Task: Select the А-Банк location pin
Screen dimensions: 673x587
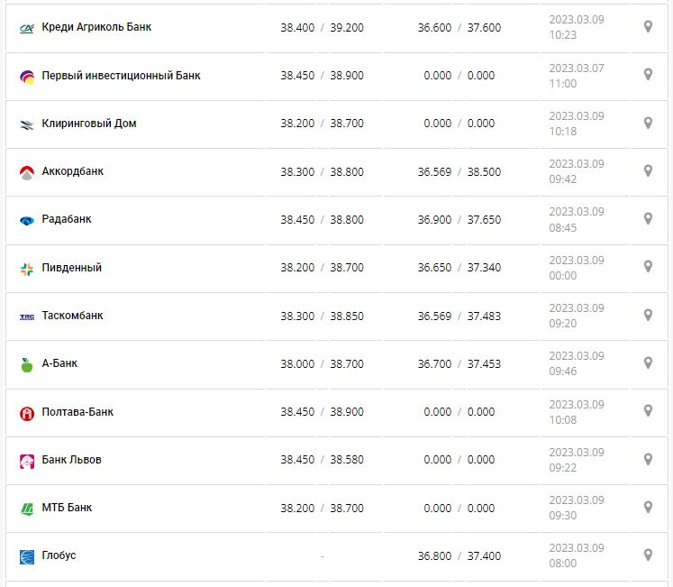Action: (x=647, y=363)
